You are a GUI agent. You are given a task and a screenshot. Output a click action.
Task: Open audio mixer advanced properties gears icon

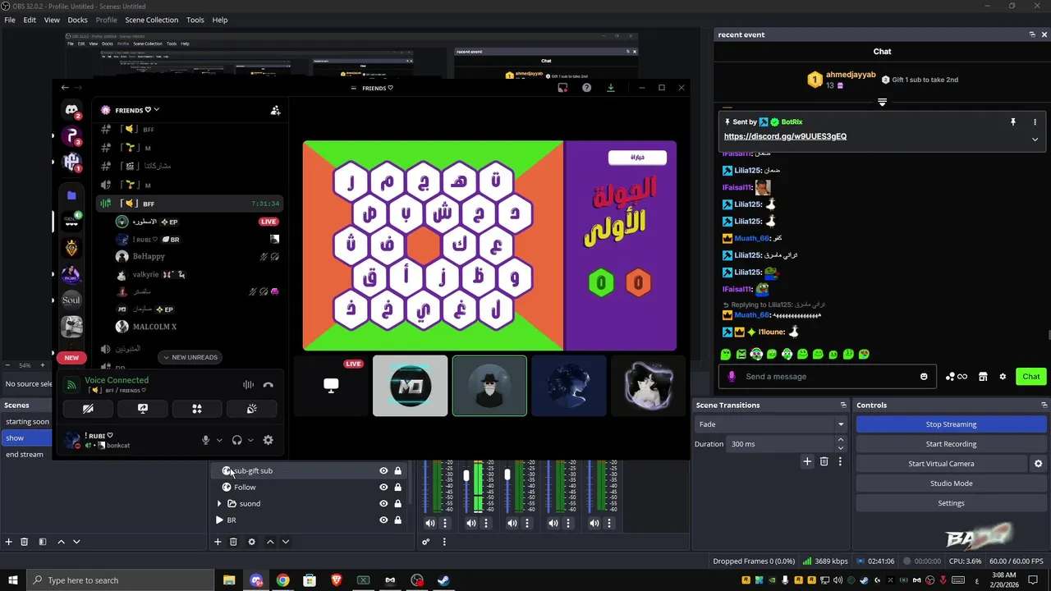[x=425, y=542]
